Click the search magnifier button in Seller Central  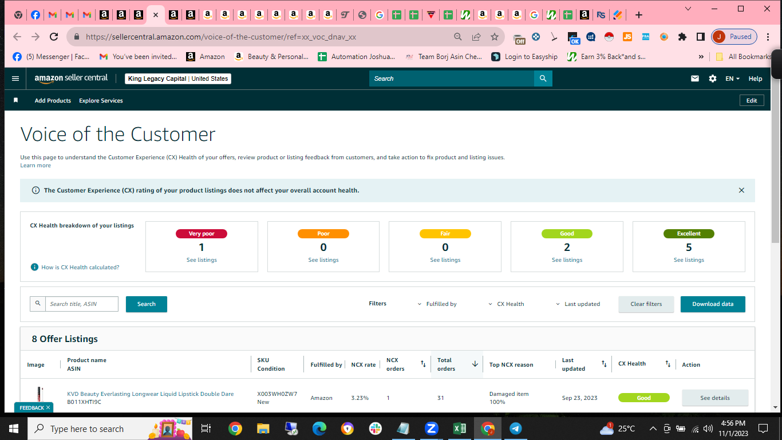[543, 78]
